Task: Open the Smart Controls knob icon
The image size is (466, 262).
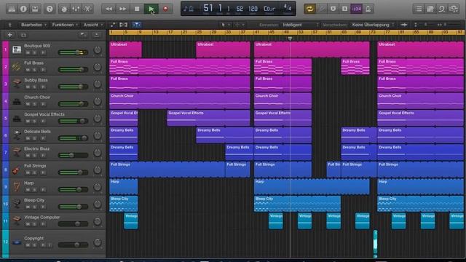Action: coord(64,9)
